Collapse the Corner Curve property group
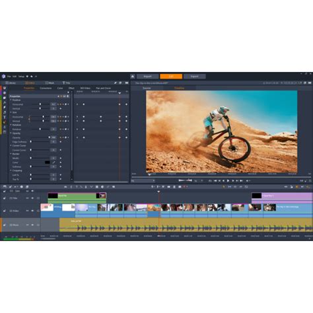This screenshot has height=313, width=313. [x=11, y=145]
